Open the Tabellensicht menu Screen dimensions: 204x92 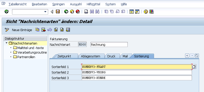pos(18,4)
